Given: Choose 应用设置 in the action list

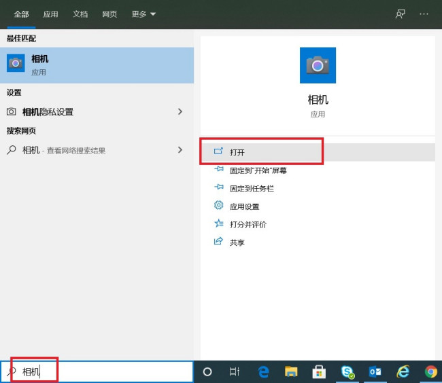Looking at the screenshot, I should tap(244, 206).
